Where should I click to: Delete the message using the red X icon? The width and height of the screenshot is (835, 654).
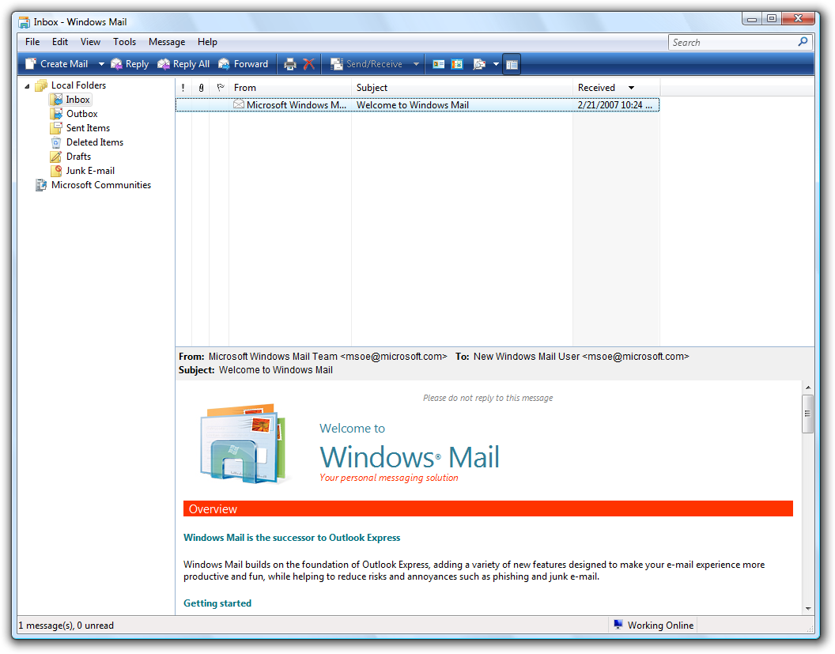point(309,64)
